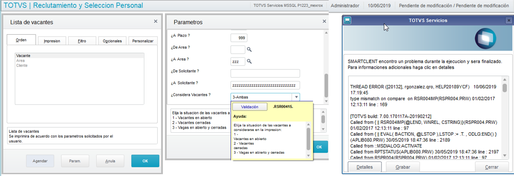Close the Parametros dialog
The width and height of the screenshot is (514, 176).
click(324, 21)
